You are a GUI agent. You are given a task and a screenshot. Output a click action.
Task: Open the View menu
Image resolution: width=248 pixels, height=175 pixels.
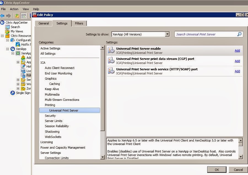click(x=26, y=9)
